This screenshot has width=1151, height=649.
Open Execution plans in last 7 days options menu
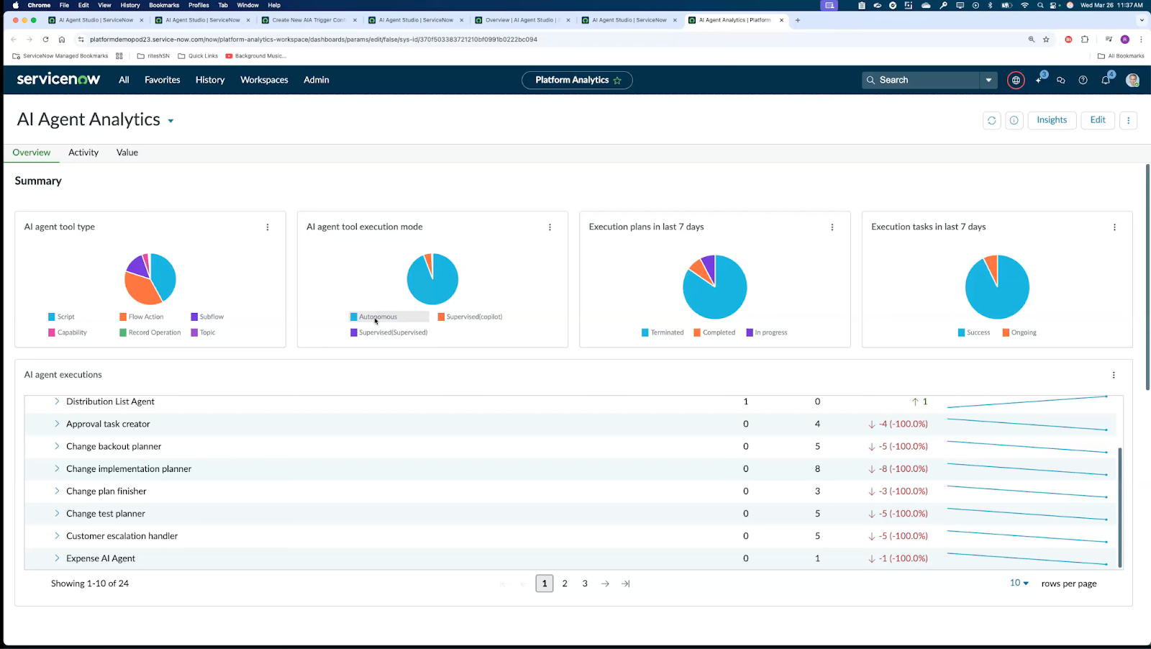(x=832, y=227)
